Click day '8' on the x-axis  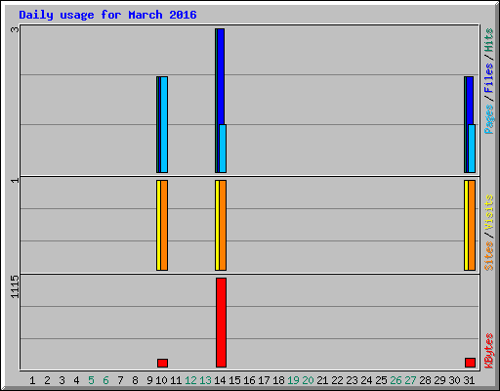coord(135,380)
